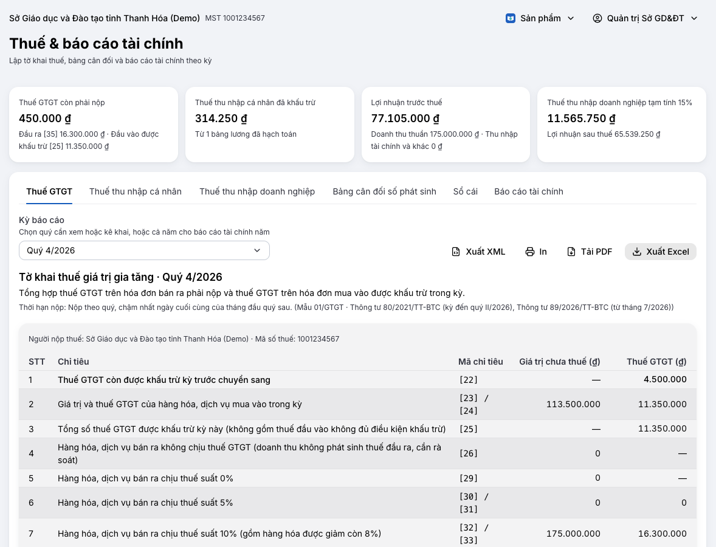
Task: Export via the Xuất XML button
Action: tap(478, 252)
